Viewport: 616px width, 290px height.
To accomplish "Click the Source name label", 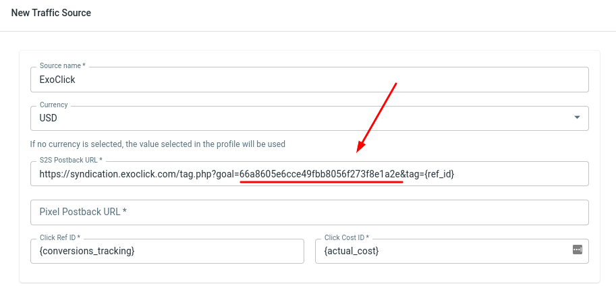I will pos(62,65).
